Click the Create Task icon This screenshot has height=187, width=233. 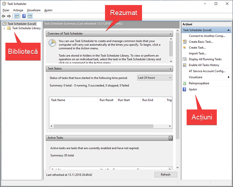(184, 48)
